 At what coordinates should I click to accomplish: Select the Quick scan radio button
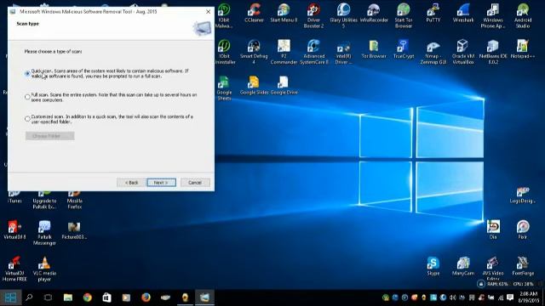pos(27,74)
